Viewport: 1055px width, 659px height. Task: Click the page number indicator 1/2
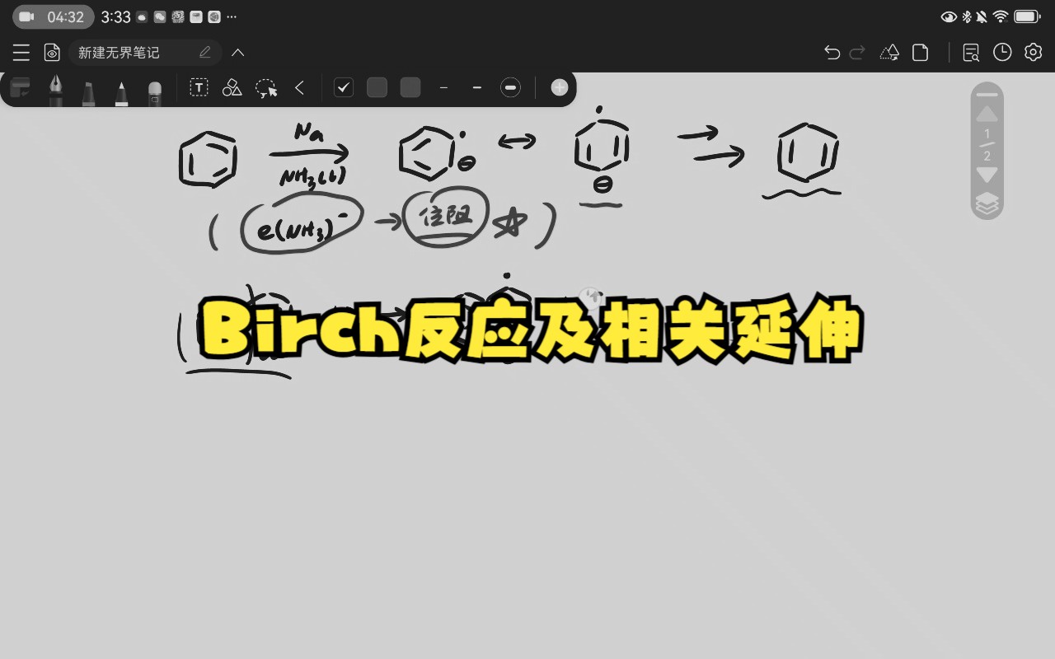tap(987, 144)
